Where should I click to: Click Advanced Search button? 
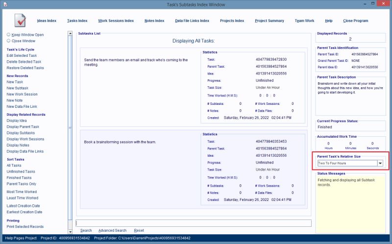(112, 230)
